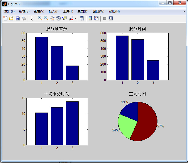Click the 24% pie label
Screen dimensions: 188x163
(x=116, y=130)
